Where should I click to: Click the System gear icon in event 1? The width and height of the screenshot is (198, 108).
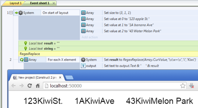[x=21, y=13]
